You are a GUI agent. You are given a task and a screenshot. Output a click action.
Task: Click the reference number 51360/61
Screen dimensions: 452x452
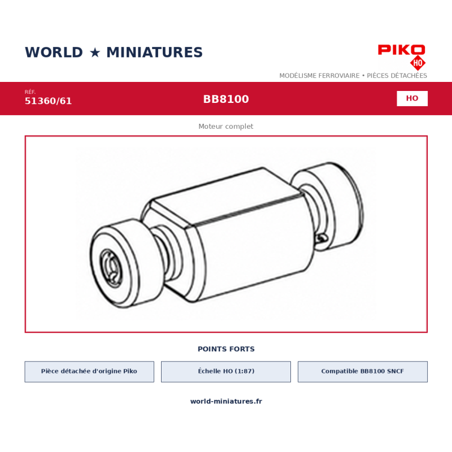pos(48,101)
